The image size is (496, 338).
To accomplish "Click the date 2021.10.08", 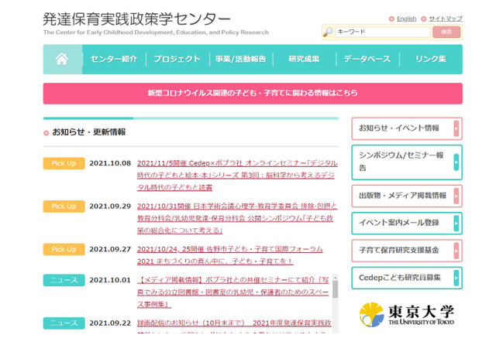I will pos(110,163).
